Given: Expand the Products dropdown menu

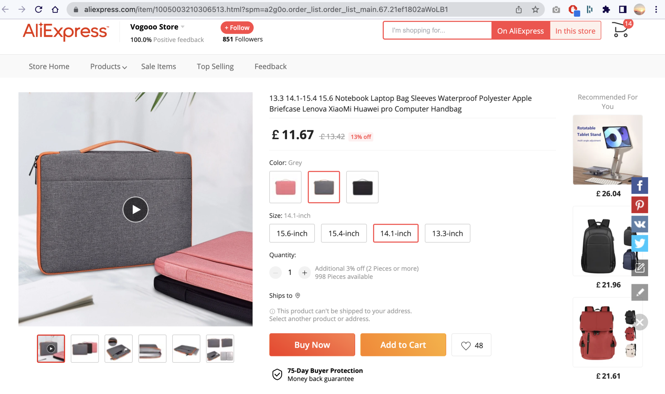Looking at the screenshot, I should pos(108,67).
